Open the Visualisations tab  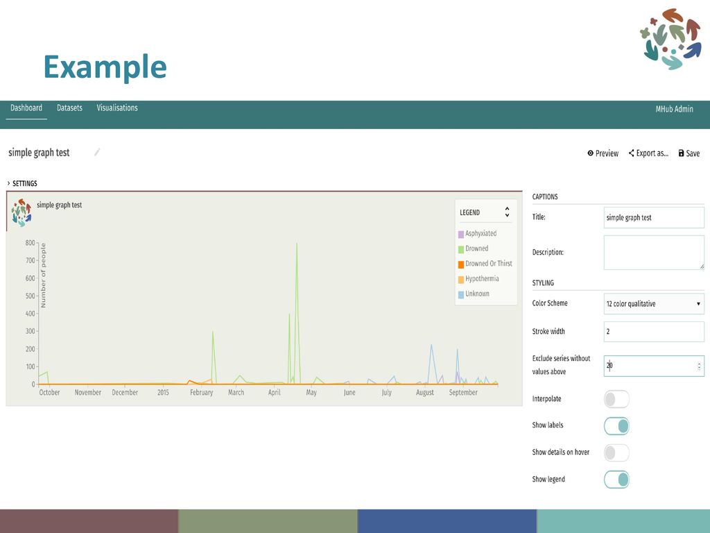(117, 108)
